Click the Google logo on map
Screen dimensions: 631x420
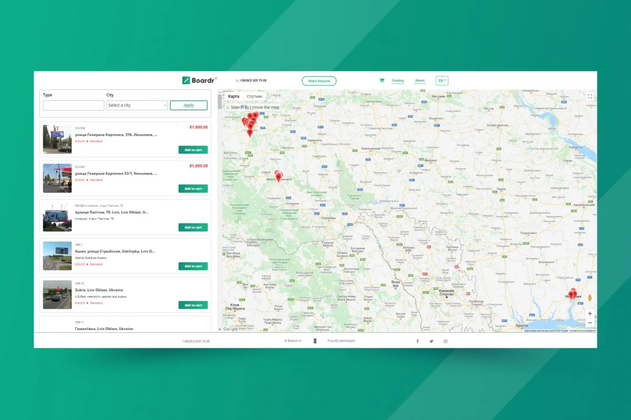tap(230, 329)
